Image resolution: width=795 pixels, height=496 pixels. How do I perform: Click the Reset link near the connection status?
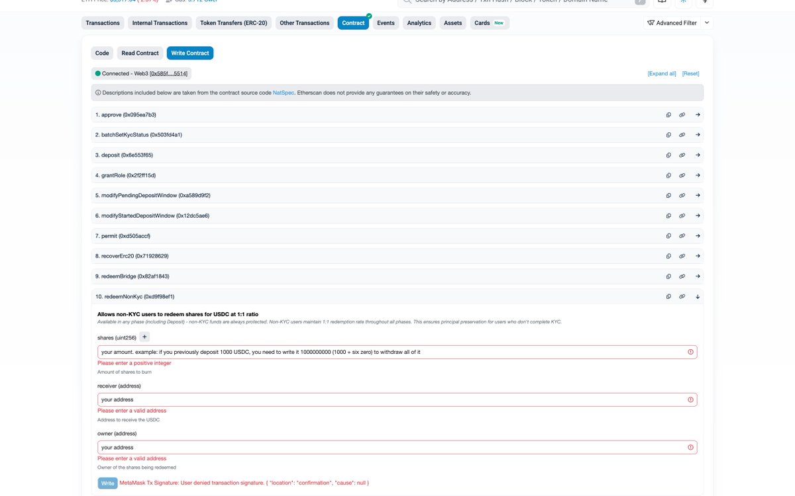[x=690, y=73]
